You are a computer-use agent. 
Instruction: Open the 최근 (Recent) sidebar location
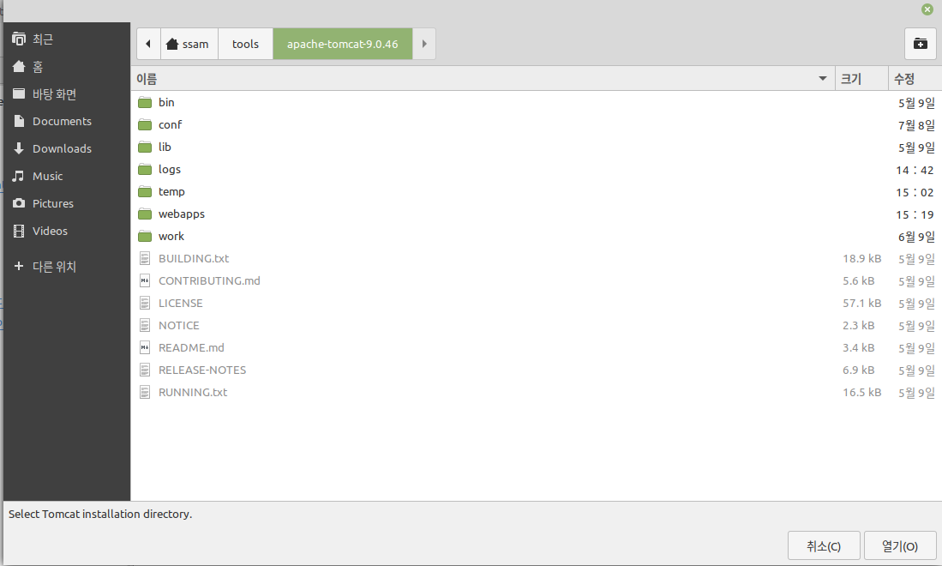tap(67, 39)
